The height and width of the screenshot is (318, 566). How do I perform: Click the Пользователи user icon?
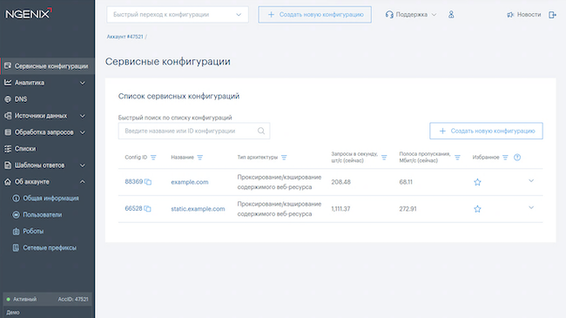(x=16, y=214)
